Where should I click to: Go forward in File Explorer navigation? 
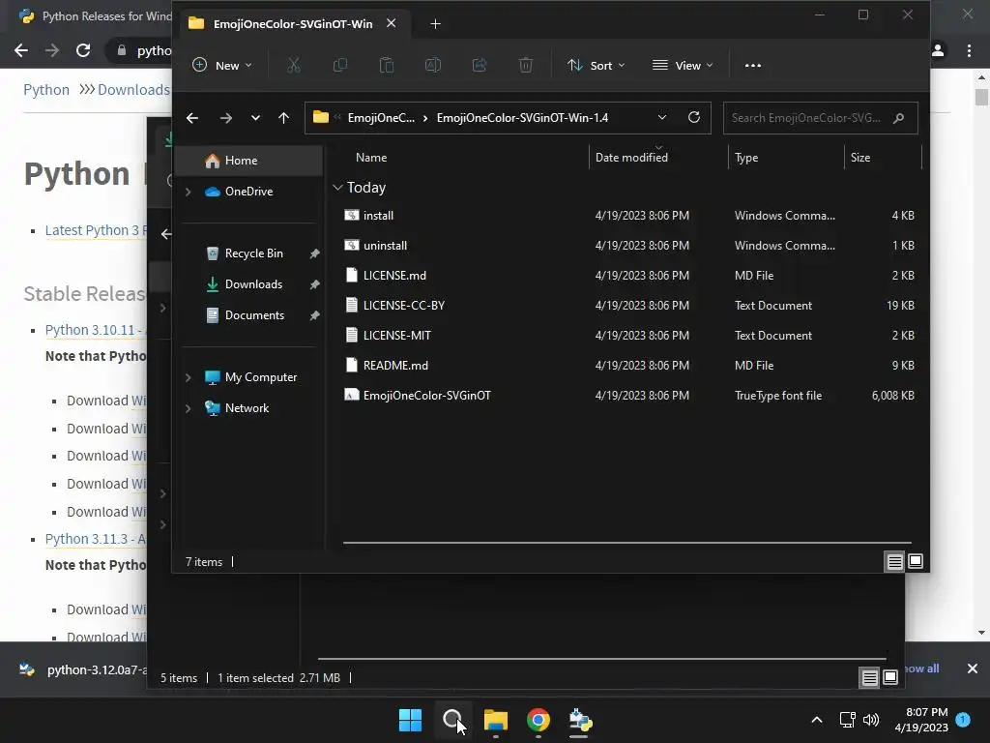pyautogui.click(x=225, y=117)
